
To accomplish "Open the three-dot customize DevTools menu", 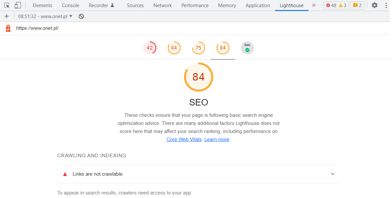I will coord(386,5).
